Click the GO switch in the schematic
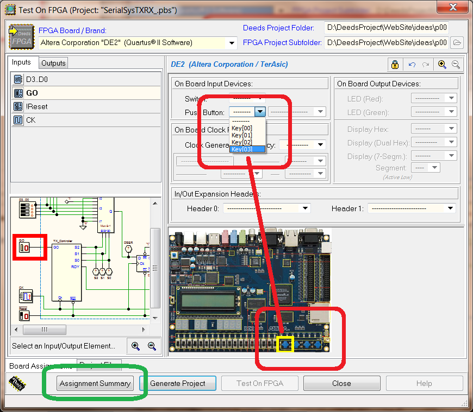Image resolution: width=473 pixels, height=412 pixels. click(24, 248)
